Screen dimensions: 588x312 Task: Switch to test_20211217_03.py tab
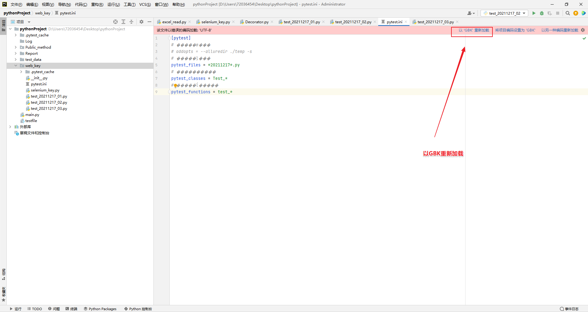[435, 22]
